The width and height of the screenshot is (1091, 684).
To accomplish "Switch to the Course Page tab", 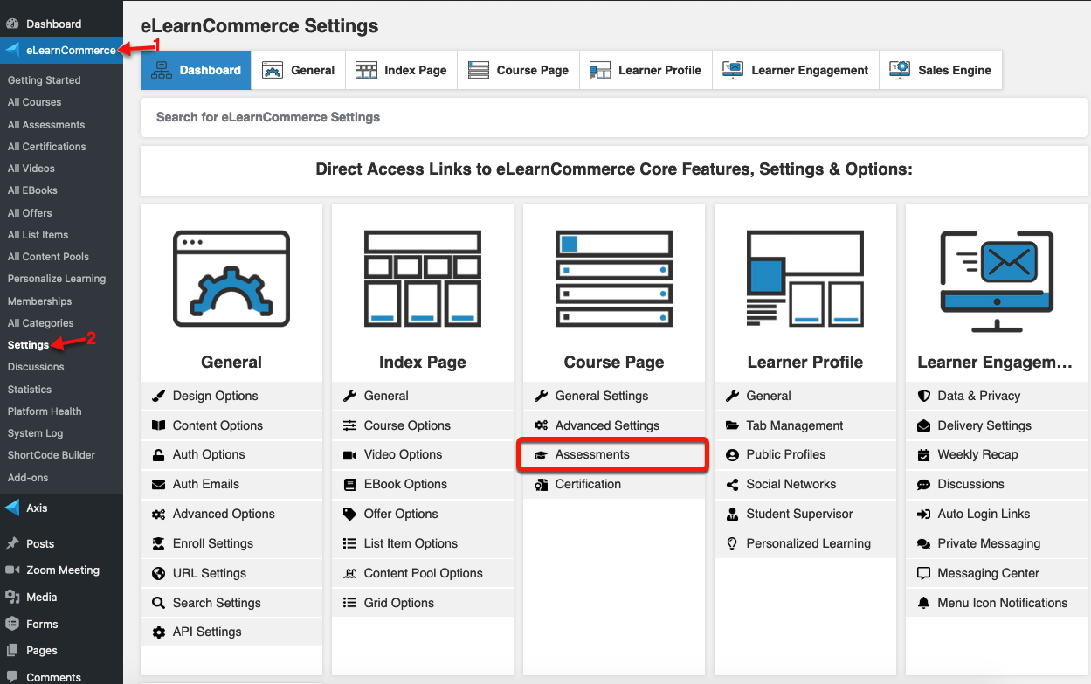I will point(519,70).
